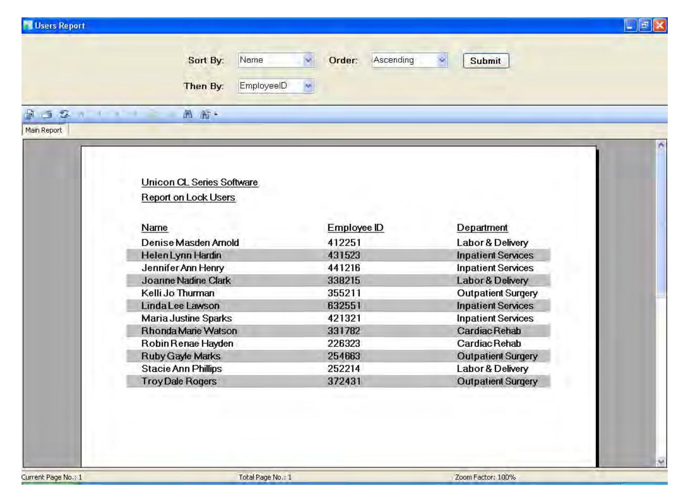Click the name Linda Lee Lawson

pyautogui.click(x=180, y=305)
